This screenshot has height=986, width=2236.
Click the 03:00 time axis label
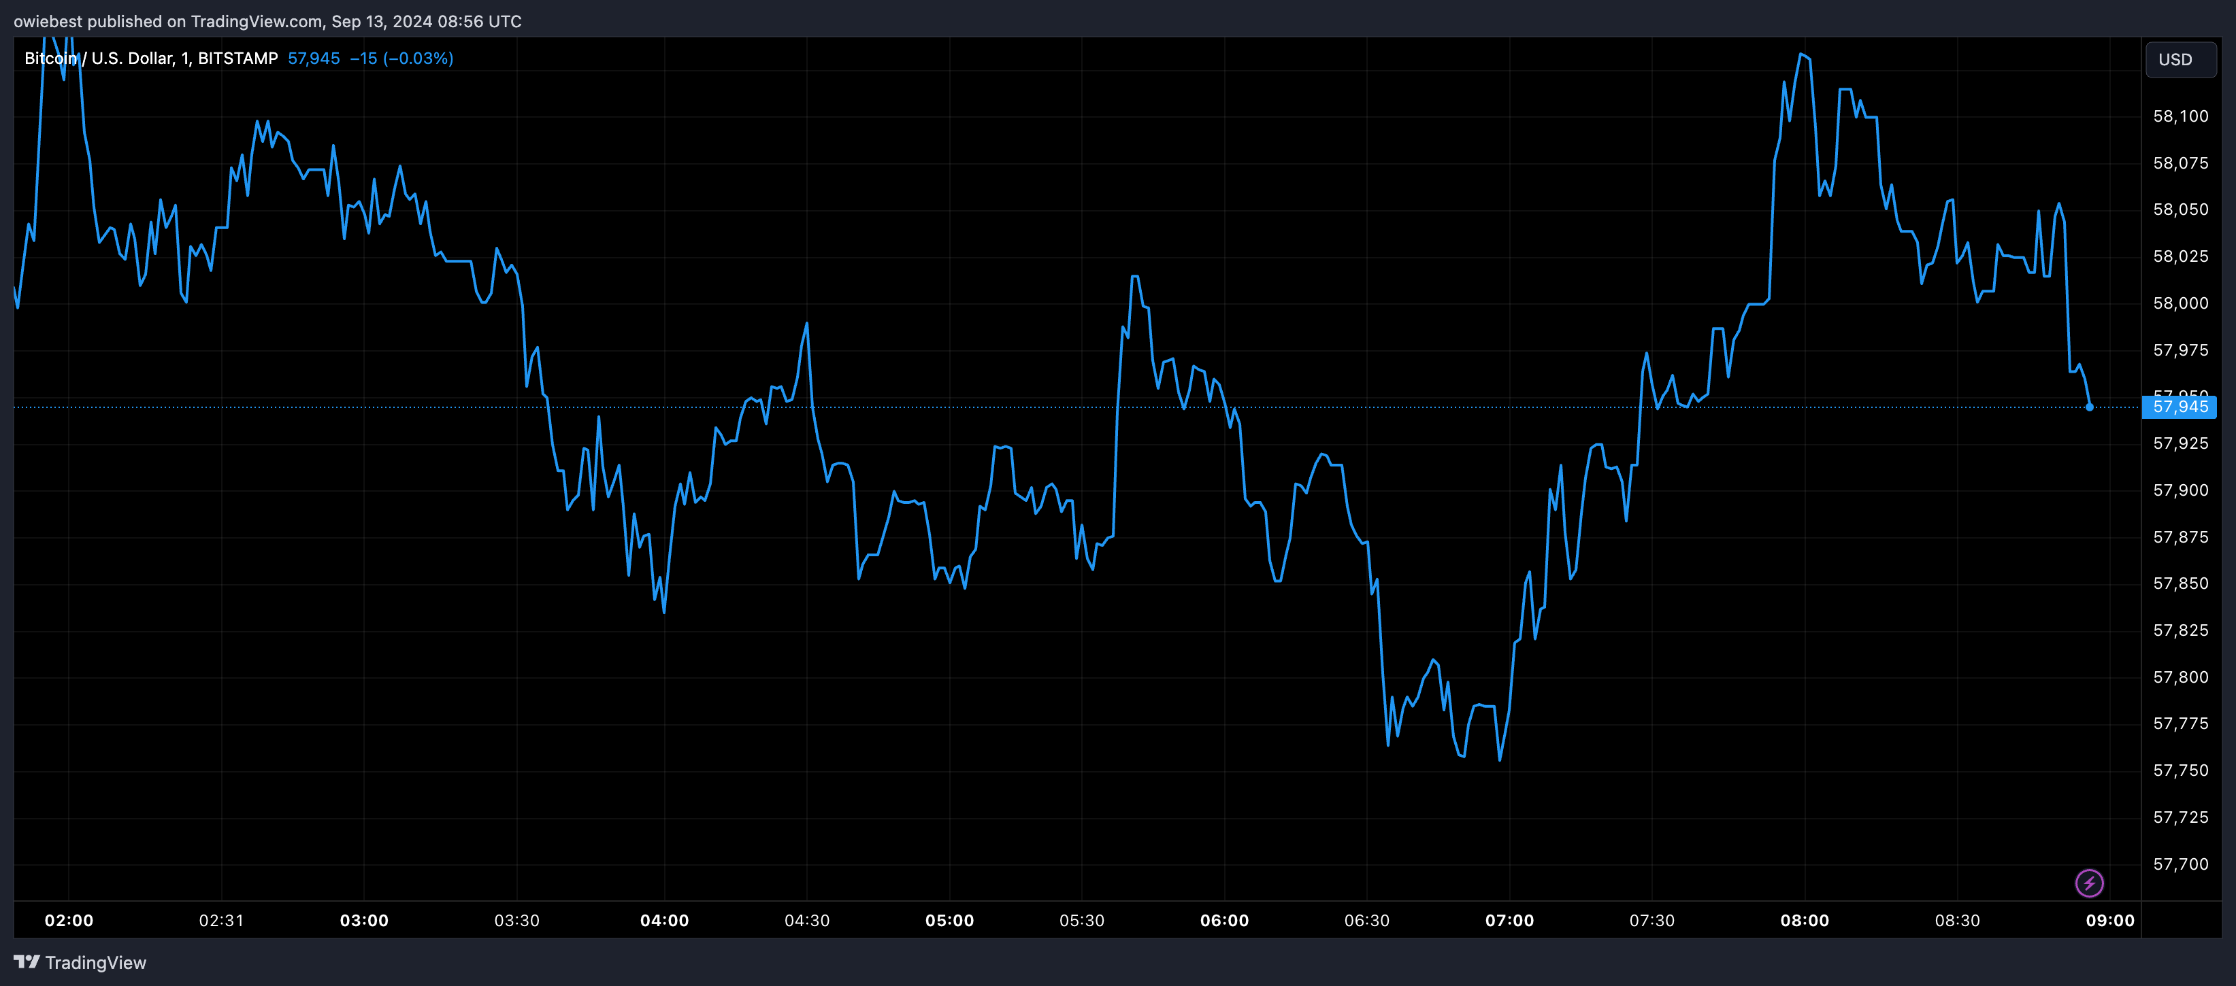[x=363, y=920]
